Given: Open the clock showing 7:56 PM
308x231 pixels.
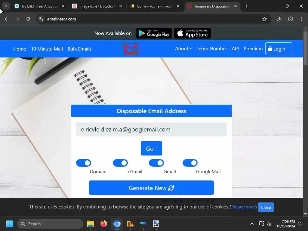Looking at the screenshot, I should pyautogui.click(x=285, y=224).
